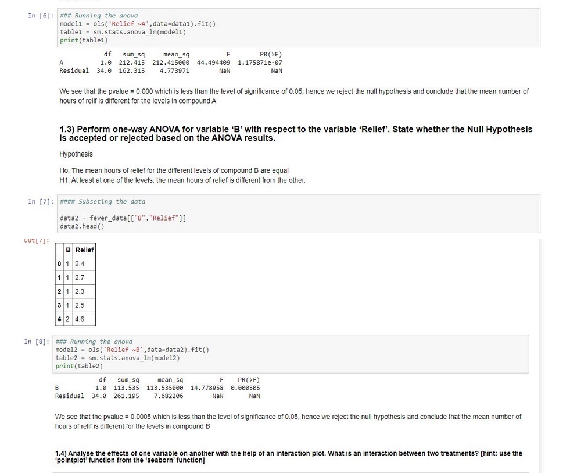The width and height of the screenshot is (570, 473).
Task: Click the comment '#### Subseting the data'
Action: pyautogui.click(x=102, y=202)
